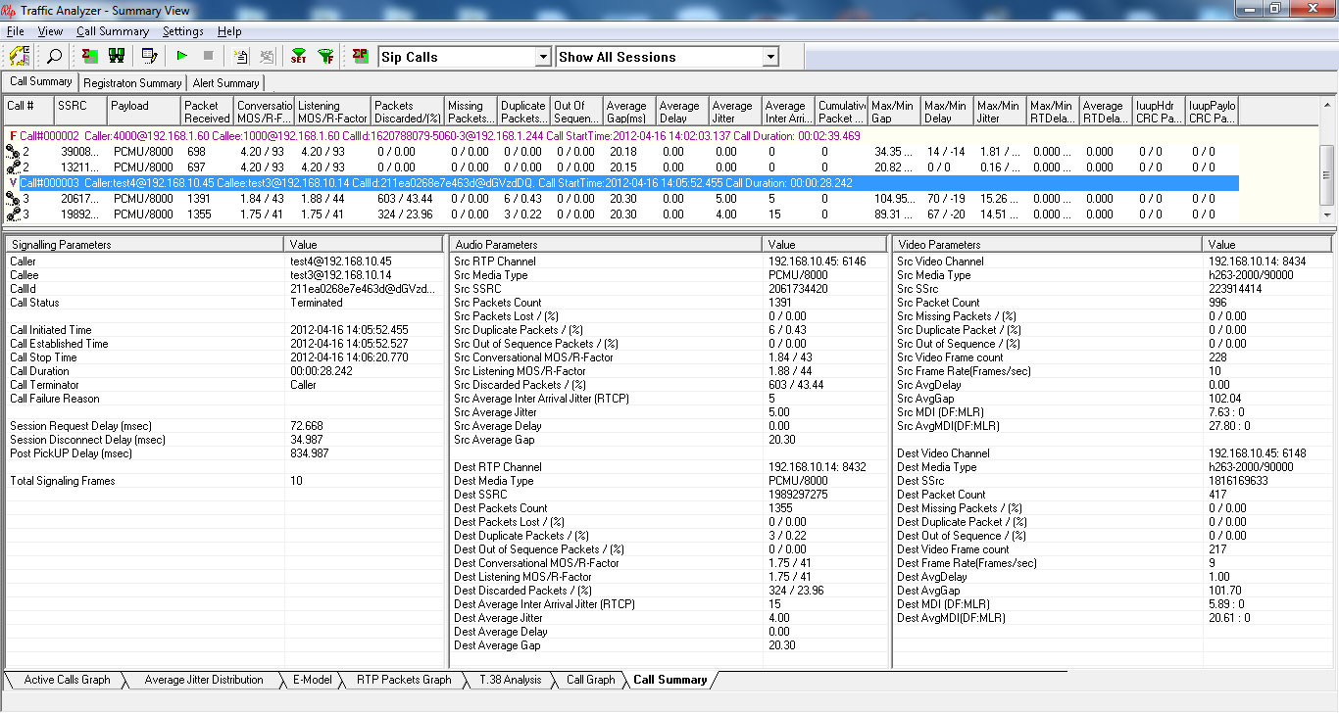Screen dimensions: 1339x713
Task: Select the highlighted Call#000003 summary row
Action: [x=628, y=183]
